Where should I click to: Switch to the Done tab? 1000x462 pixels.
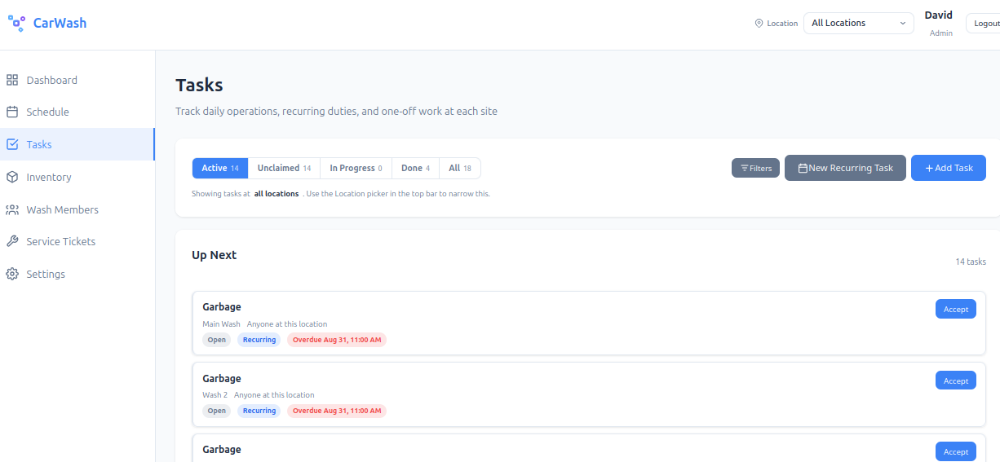pos(415,168)
